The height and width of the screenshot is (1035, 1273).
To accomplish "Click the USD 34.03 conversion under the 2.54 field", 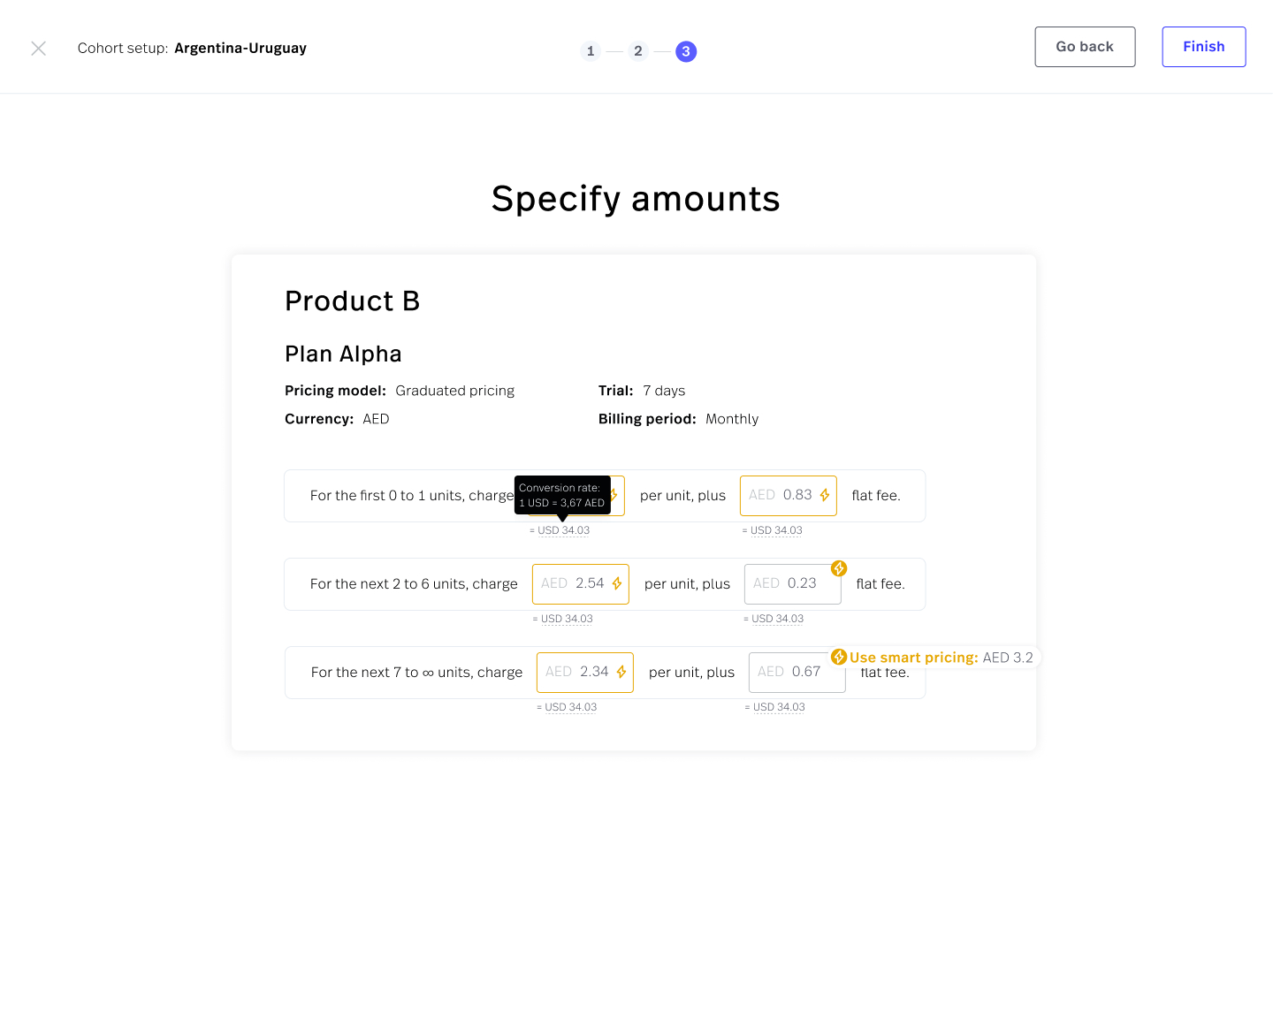I will [567, 620].
